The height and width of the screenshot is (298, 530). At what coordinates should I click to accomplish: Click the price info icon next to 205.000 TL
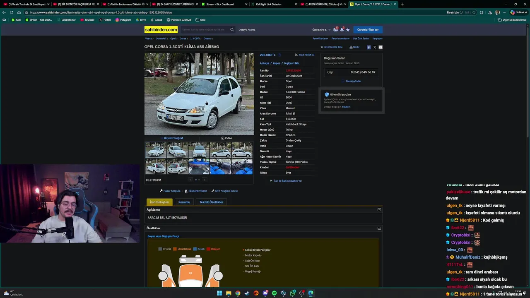coord(279,55)
